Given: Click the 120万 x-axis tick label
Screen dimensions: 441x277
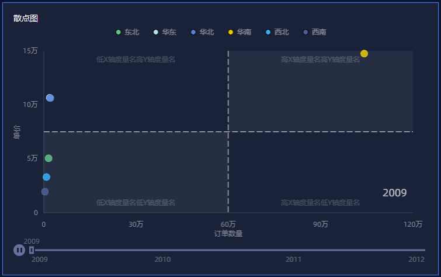Looking at the screenshot, I should tap(413, 224).
